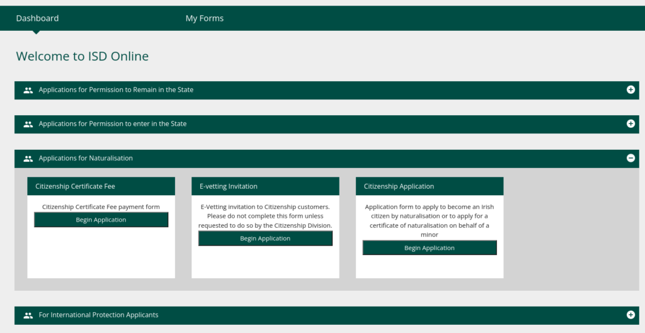Click people icon beside Permission to enter
The image size is (645, 333).
click(28, 124)
